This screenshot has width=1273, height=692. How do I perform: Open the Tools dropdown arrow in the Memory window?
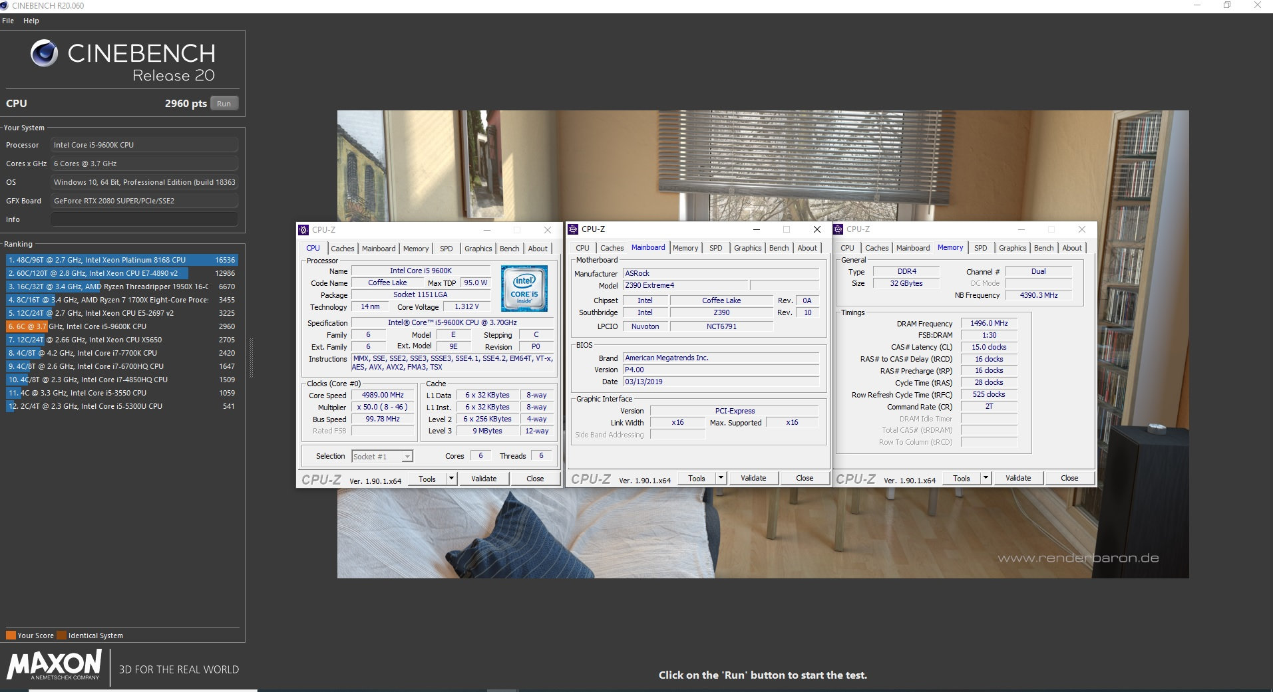click(986, 478)
